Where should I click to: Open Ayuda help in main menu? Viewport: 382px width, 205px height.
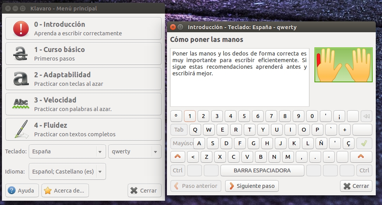[x=22, y=190]
